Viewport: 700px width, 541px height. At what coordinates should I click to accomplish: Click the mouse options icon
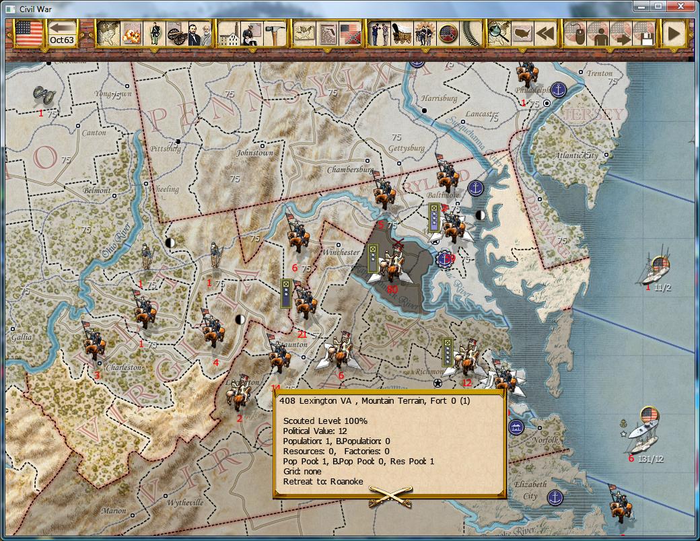point(575,33)
